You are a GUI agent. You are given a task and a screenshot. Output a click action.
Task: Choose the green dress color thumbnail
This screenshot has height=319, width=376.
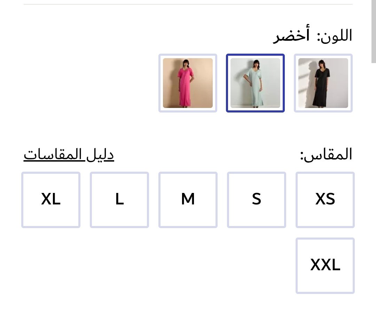pyautogui.click(x=255, y=83)
